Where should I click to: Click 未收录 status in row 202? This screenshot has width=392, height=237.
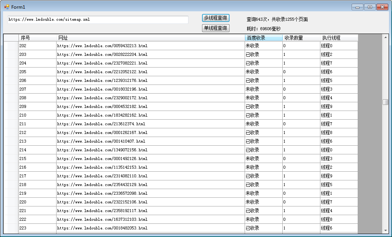pyautogui.click(x=264, y=46)
